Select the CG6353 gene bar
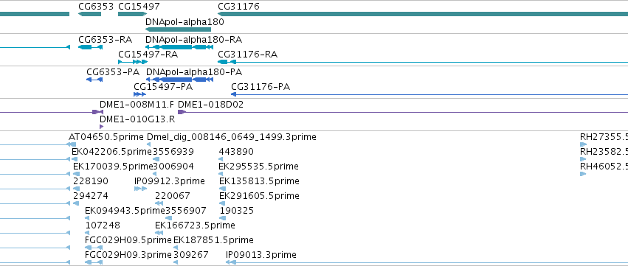The height and width of the screenshot is (266, 628). (90, 14)
